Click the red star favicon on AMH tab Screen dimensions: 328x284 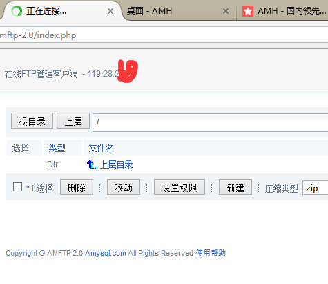tap(248, 11)
